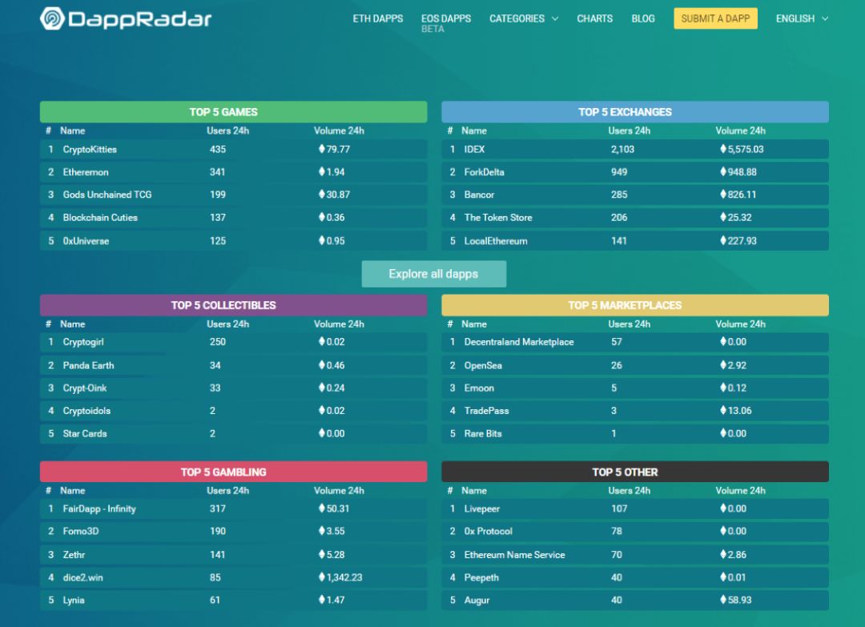Open the English language selector

point(802,18)
